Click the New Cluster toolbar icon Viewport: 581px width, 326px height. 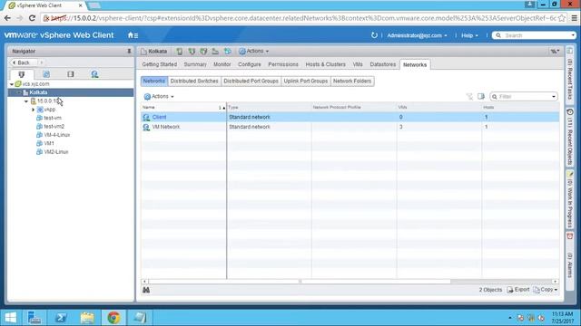click(x=192, y=52)
